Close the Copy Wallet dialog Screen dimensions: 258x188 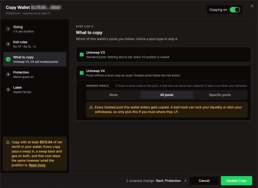coord(252,6)
